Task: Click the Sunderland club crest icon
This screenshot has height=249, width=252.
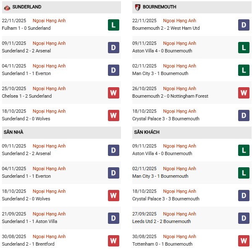Action: (x=7, y=7)
